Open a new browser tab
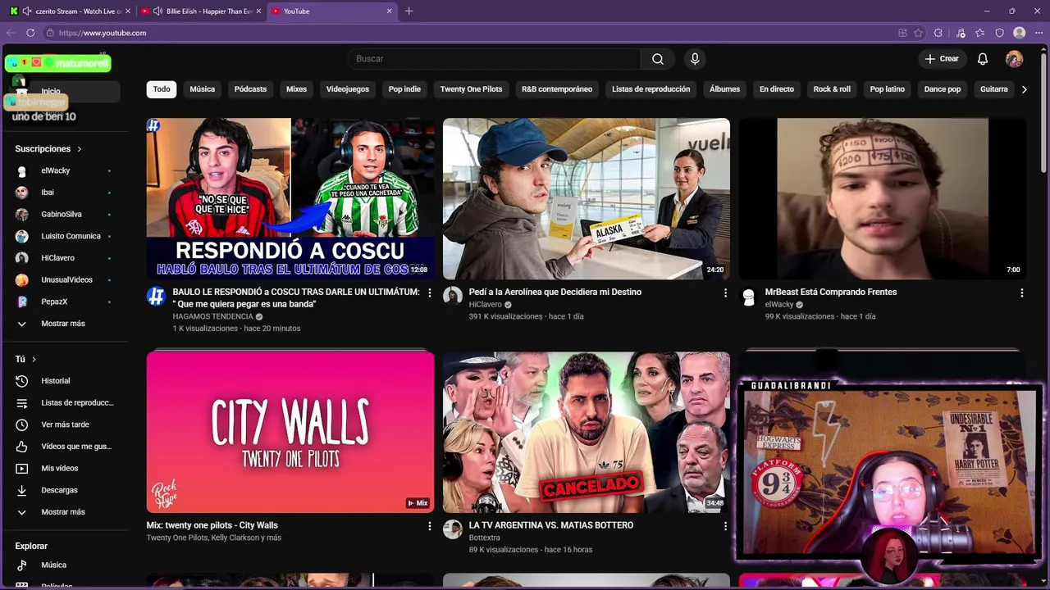1050x590 pixels. click(409, 11)
